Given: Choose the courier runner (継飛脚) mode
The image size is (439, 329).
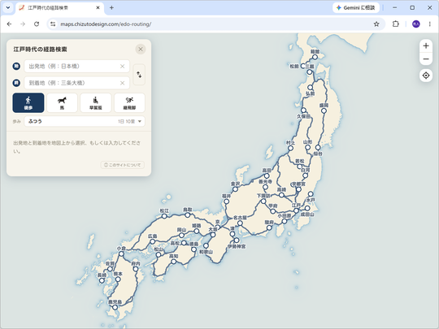Looking at the screenshot, I should (x=129, y=102).
